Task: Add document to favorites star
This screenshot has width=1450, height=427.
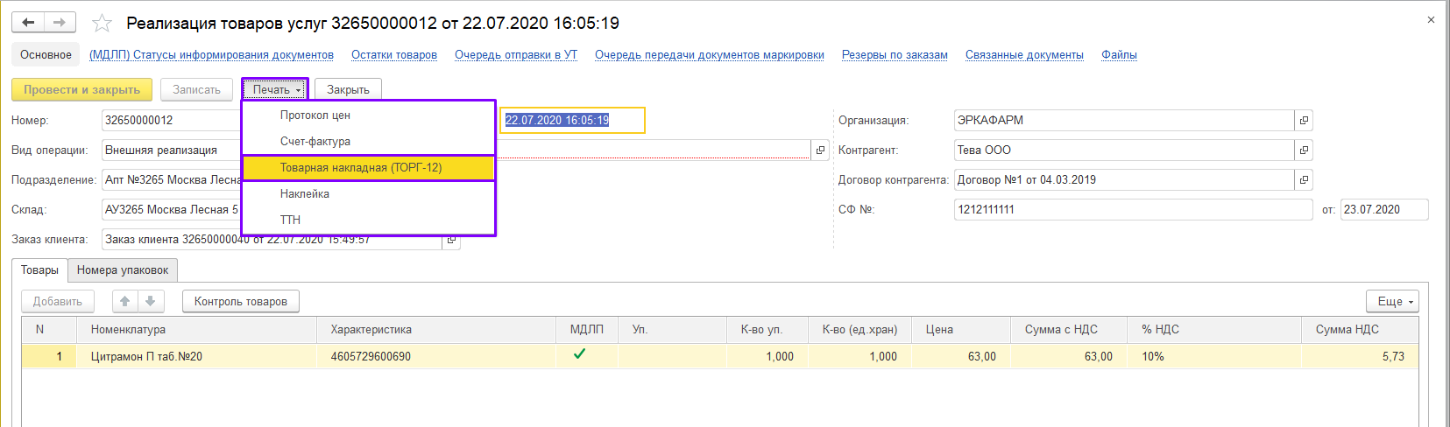Action: click(103, 24)
